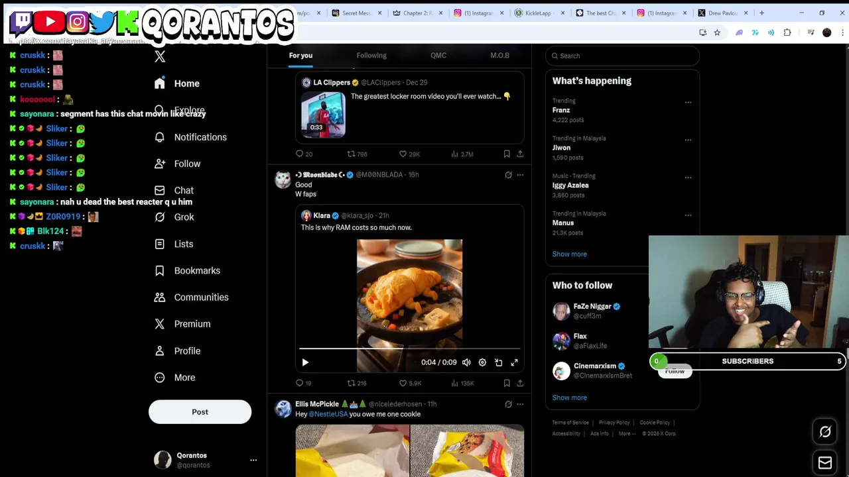849x477 pixels.
Task: Mute the omelette video
Action: coord(466,362)
